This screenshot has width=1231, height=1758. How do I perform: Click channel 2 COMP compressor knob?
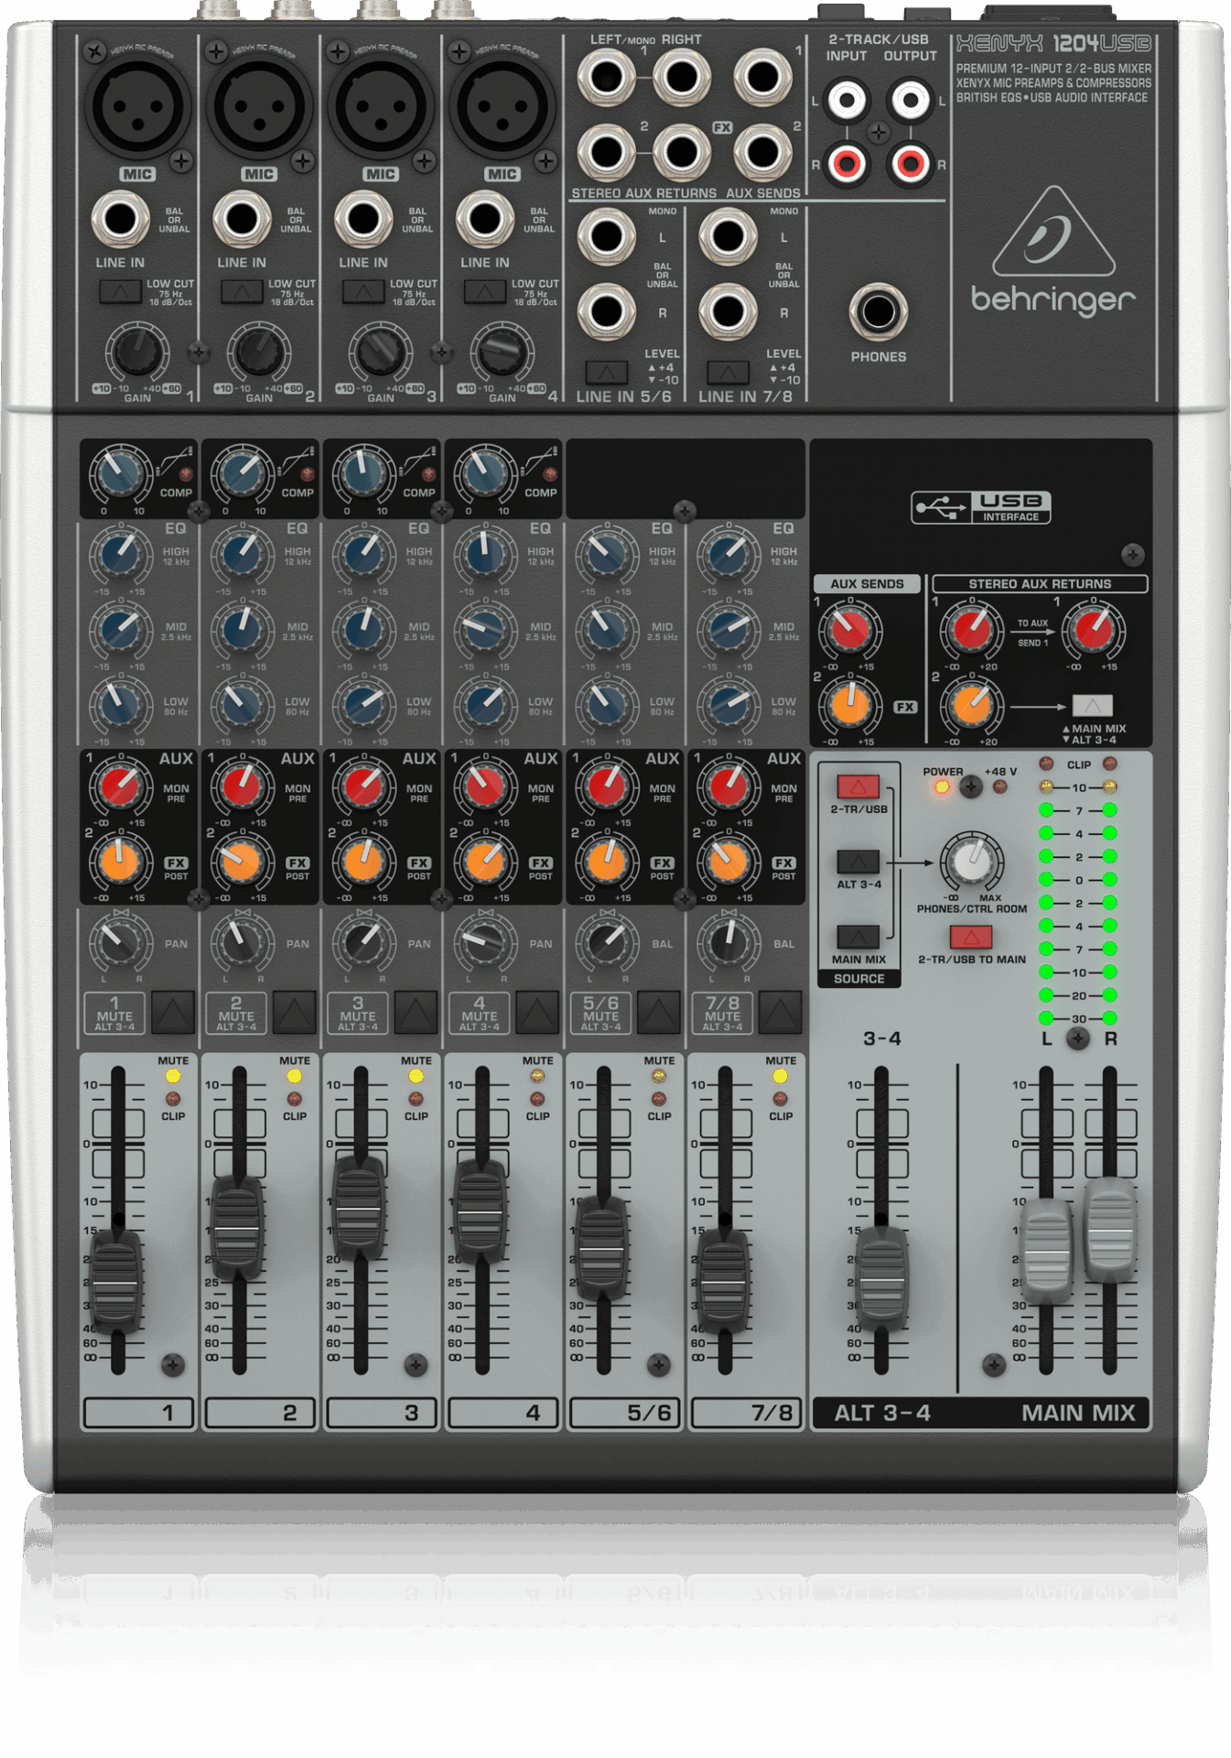click(241, 473)
